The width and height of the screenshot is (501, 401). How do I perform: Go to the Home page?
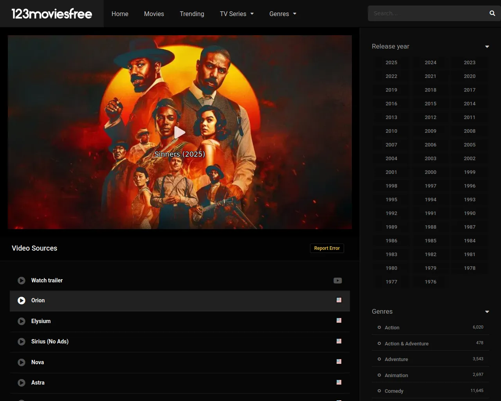[x=120, y=14]
